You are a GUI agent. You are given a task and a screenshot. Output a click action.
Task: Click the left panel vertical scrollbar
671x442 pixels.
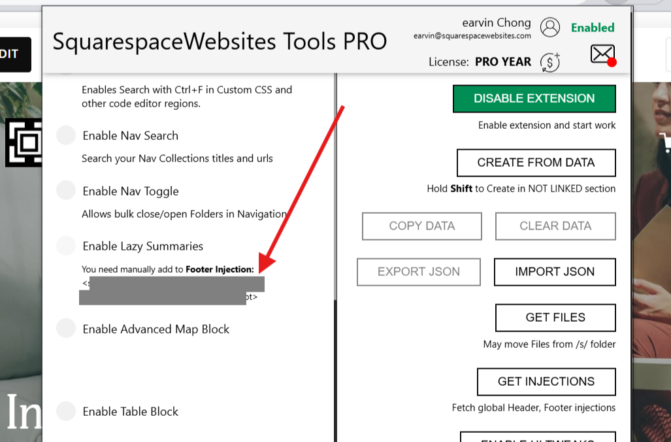335,257
